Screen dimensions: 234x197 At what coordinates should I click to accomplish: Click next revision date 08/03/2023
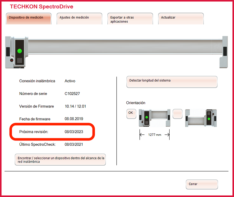[74, 132]
